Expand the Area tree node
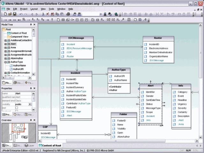 pyautogui.click(x=6, y=48)
